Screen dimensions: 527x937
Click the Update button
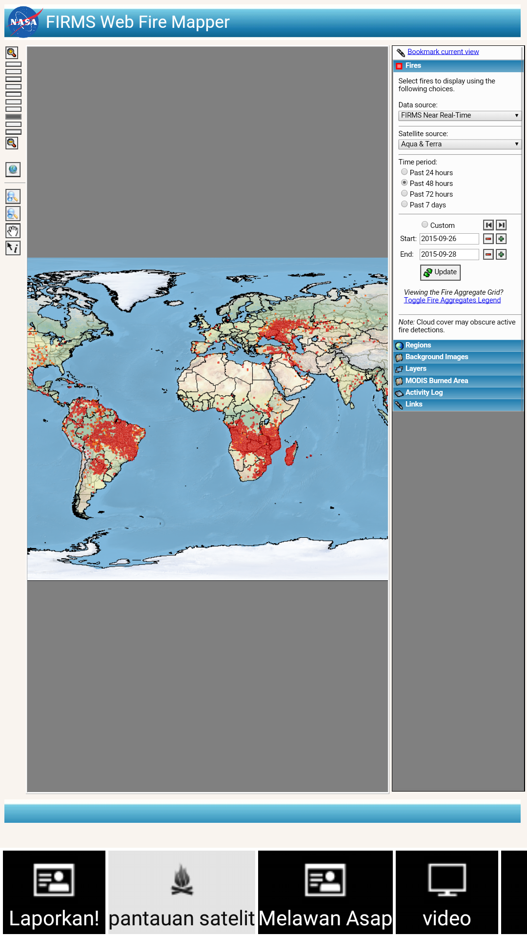[x=440, y=272]
